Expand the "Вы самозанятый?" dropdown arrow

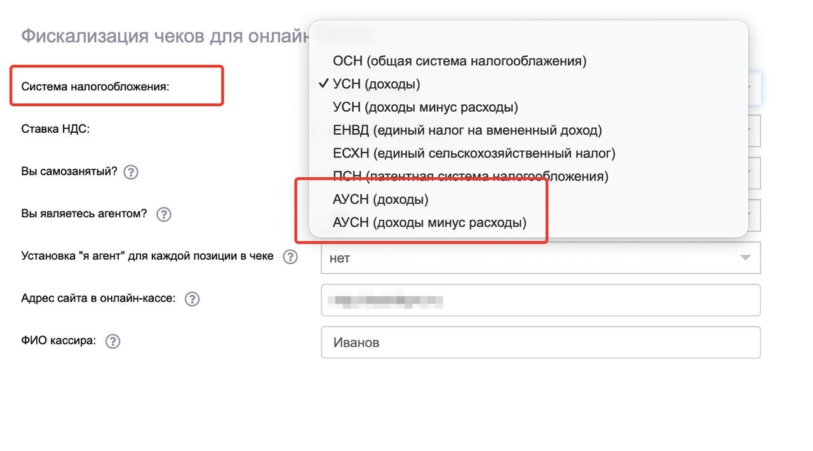(x=753, y=173)
